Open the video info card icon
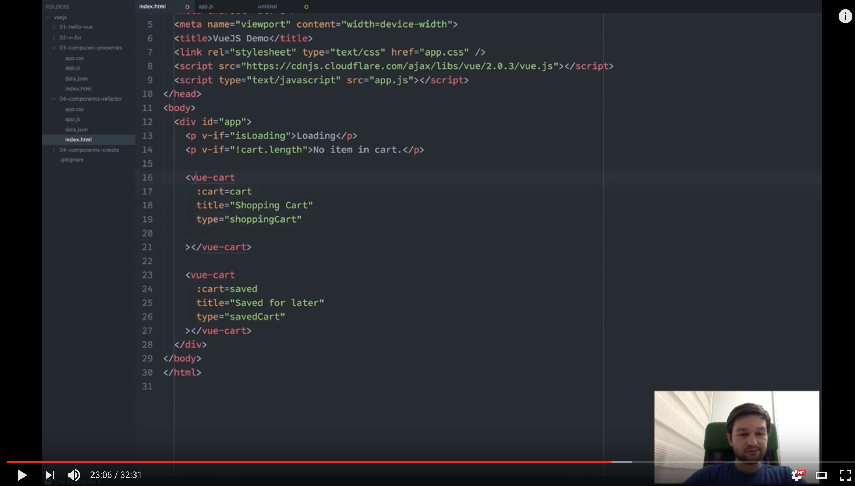 [845, 16]
